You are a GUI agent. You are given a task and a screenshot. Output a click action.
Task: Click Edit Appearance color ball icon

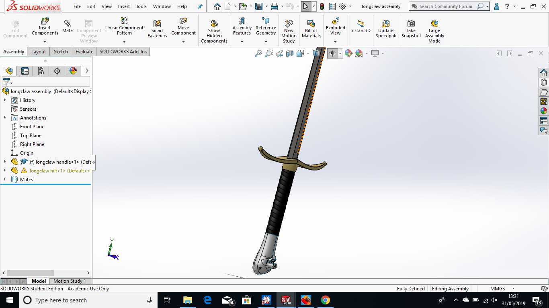pos(348,53)
